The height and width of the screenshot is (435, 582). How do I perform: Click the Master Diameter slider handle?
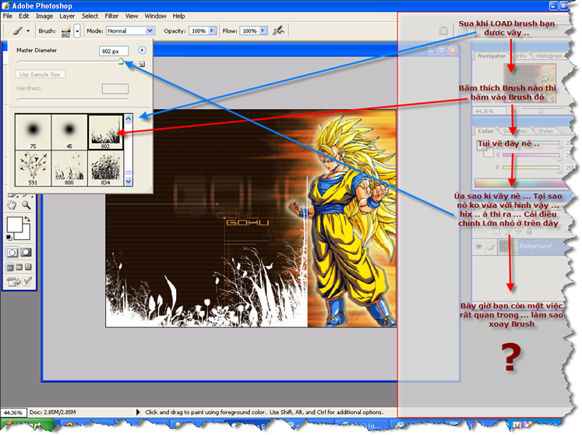pyautogui.click(x=121, y=62)
